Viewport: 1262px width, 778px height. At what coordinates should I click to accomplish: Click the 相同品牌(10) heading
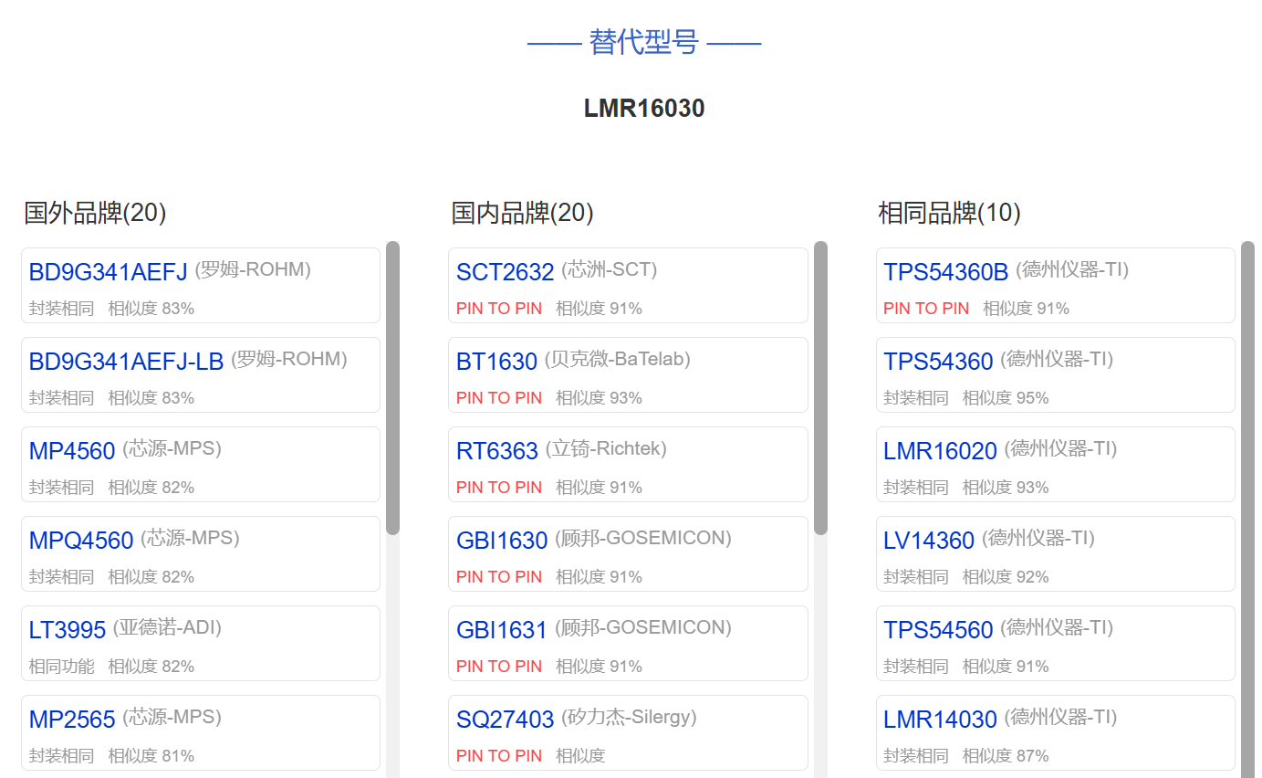pyautogui.click(x=949, y=213)
